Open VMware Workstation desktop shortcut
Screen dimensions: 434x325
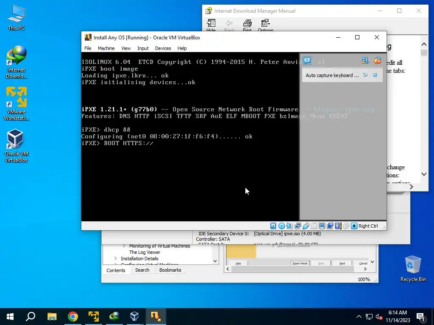coord(17,104)
